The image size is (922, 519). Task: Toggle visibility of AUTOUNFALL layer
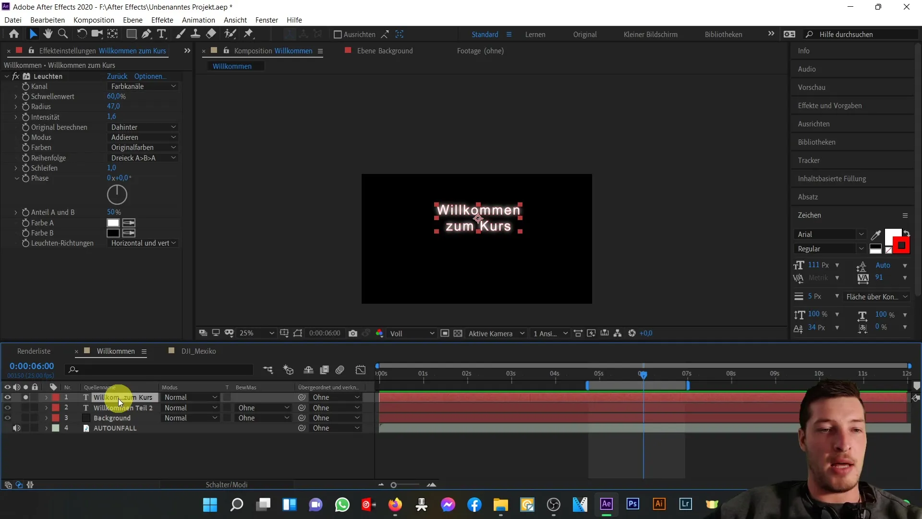pos(7,428)
